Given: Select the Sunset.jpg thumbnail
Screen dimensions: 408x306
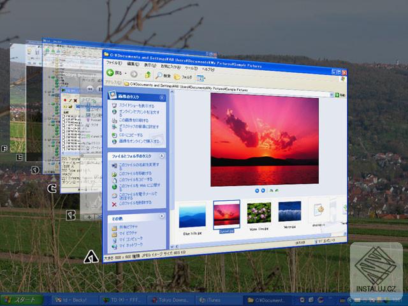Looking at the screenshot, I should 226,215.
